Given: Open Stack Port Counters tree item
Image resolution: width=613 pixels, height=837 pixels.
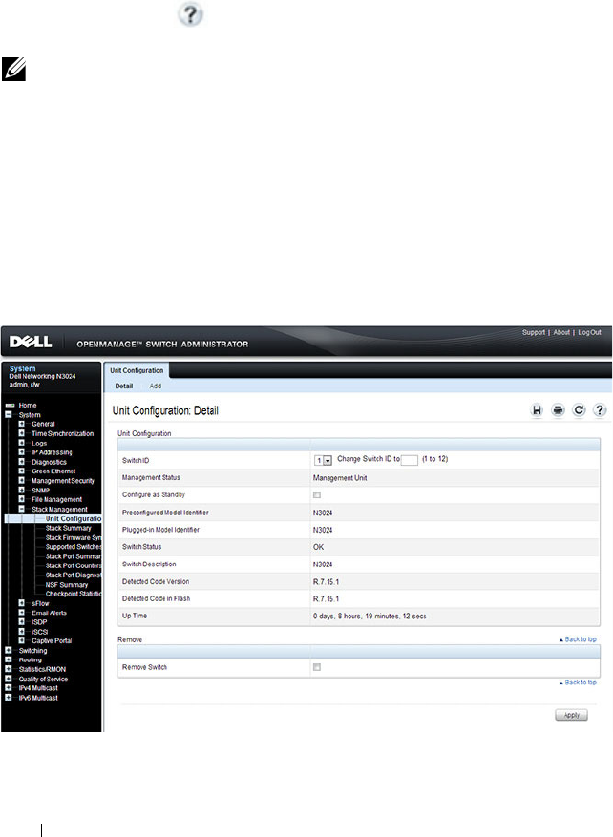Looking at the screenshot, I should click(x=74, y=565).
